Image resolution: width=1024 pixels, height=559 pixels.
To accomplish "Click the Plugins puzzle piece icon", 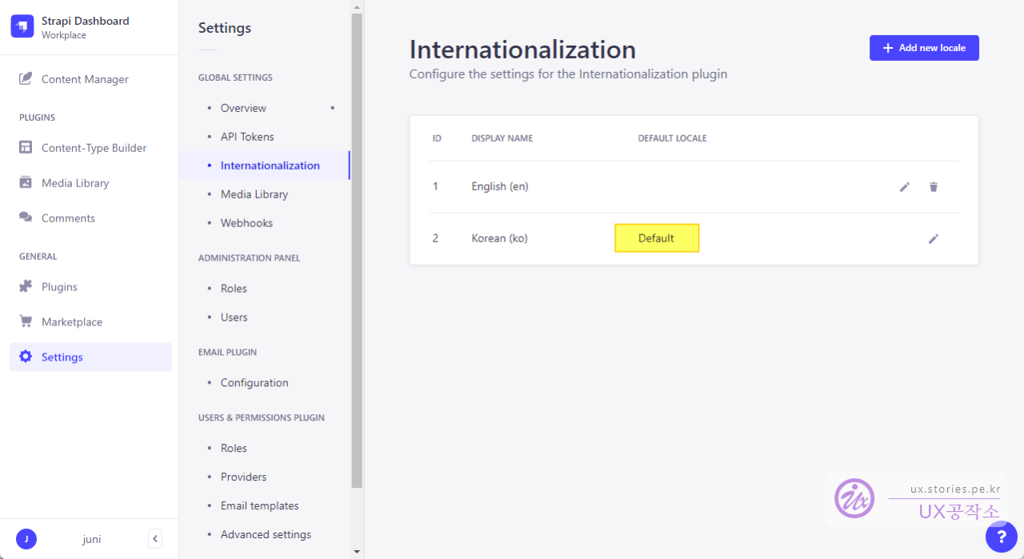I will (26, 286).
